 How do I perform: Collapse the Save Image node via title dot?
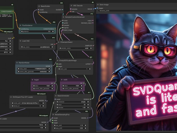[98, 5]
